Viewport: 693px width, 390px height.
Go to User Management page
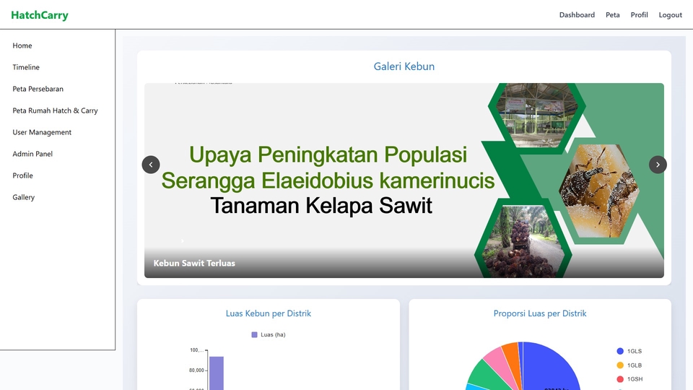click(42, 132)
